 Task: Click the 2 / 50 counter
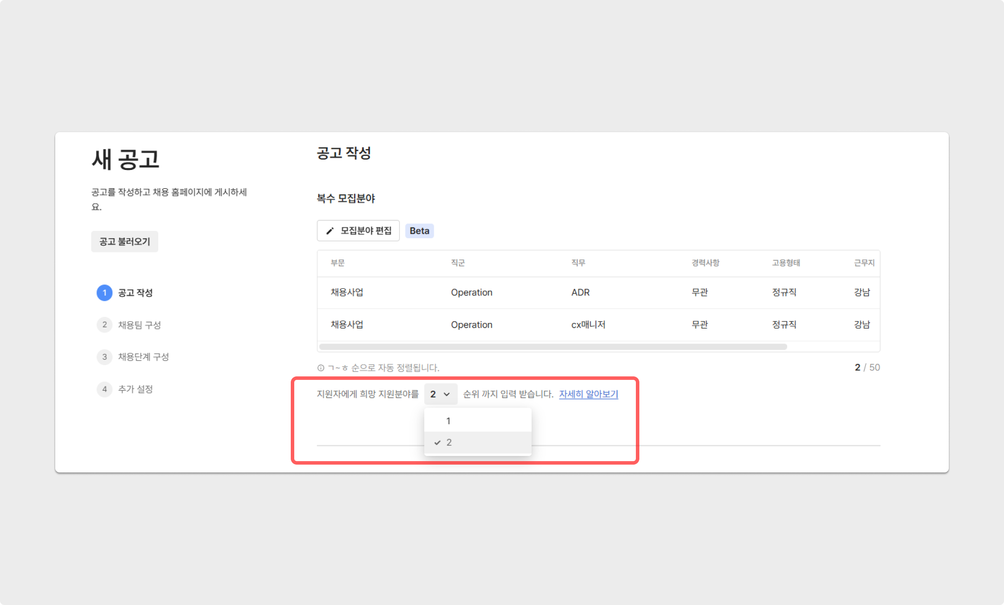point(867,368)
